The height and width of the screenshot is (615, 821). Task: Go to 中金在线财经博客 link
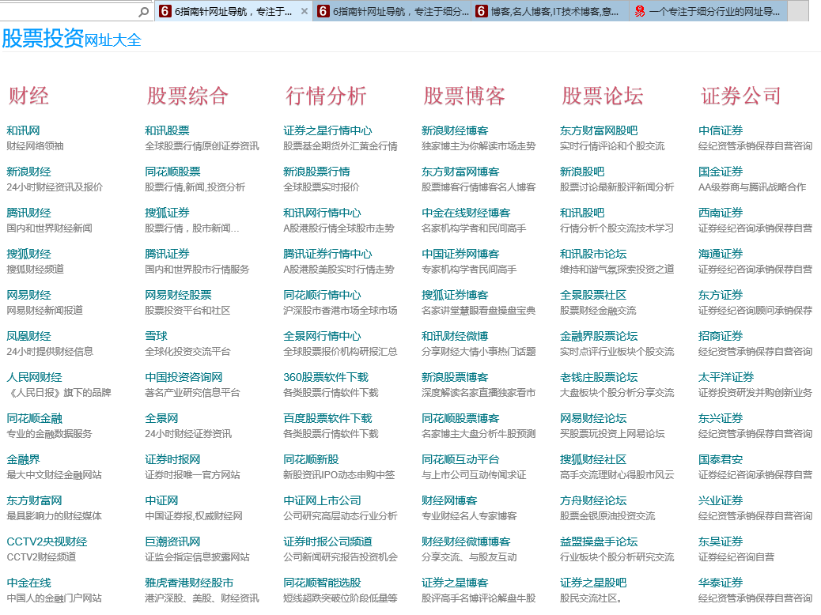tap(466, 213)
